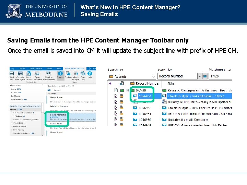Switch to the Folder ribbon tab
This screenshot has width=247, height=185.
click(49, 69)
